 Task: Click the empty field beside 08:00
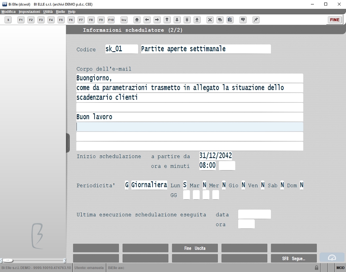227,165
